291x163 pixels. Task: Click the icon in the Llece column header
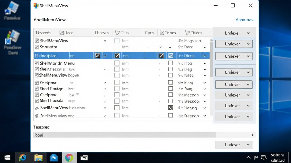(x=62, y=33)
